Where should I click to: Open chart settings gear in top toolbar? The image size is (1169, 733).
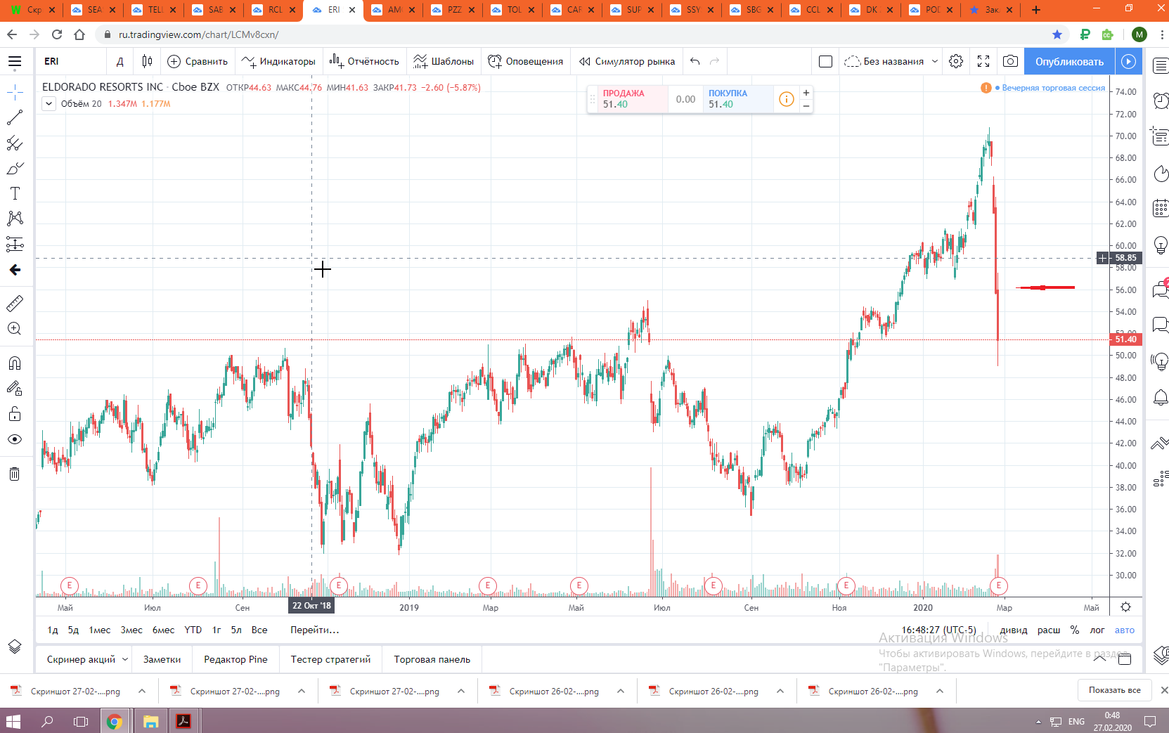point(956,62)
